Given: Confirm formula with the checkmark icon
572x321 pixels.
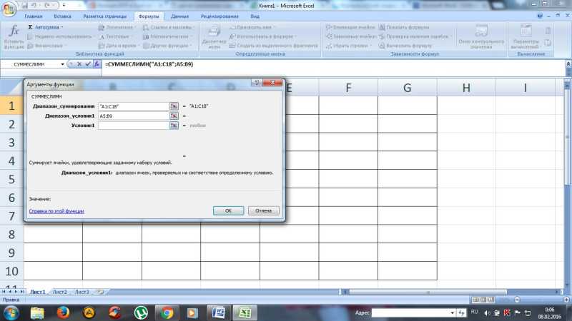Looking at the screenshot, I should click(x=88, y=64).
